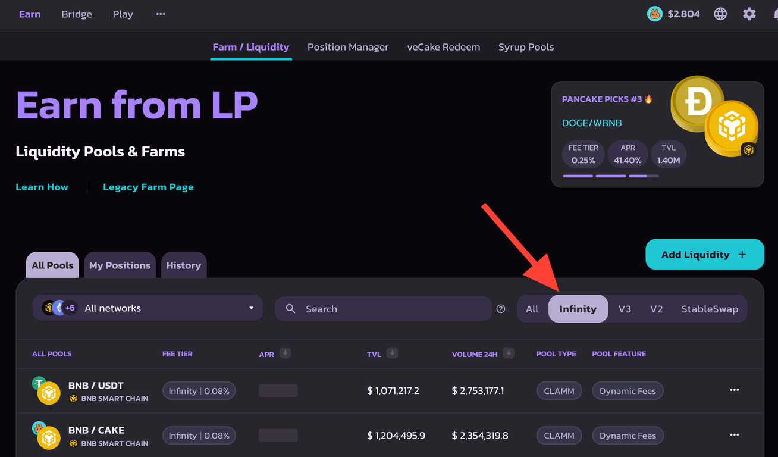Screen dimensions: 778x457
Task: Click the BNB / USDT token pair icon
Action: click(46, 391)
